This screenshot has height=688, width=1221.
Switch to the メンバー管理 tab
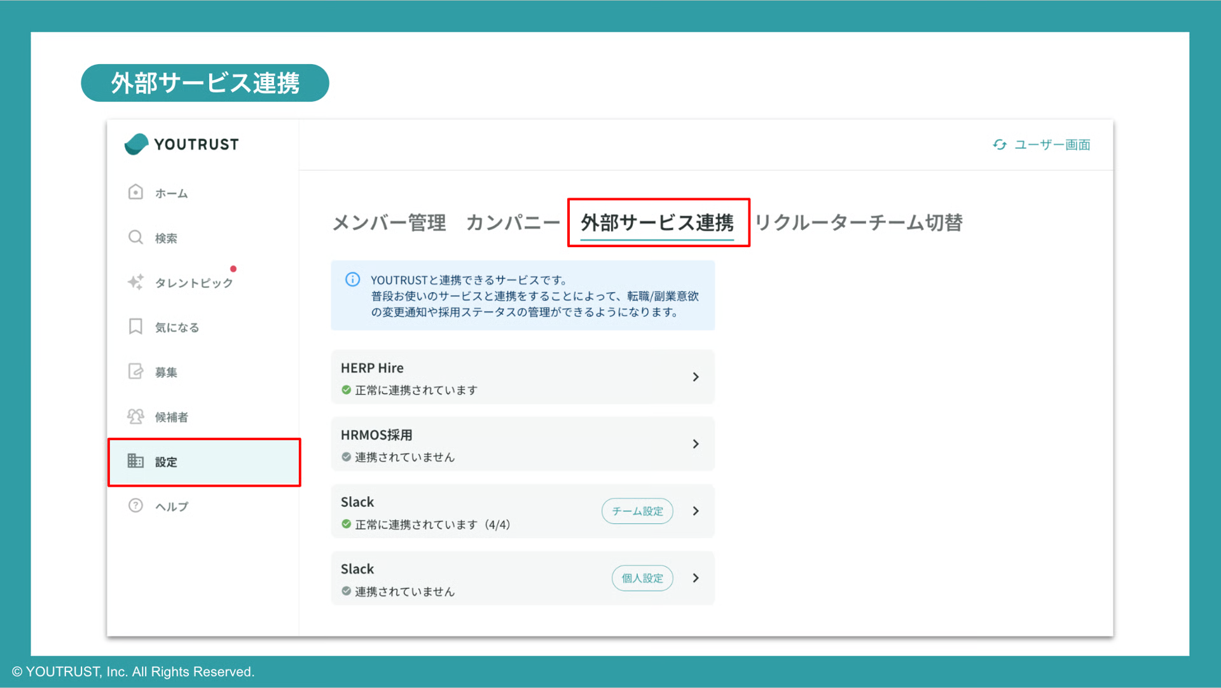tap(388, 222)
